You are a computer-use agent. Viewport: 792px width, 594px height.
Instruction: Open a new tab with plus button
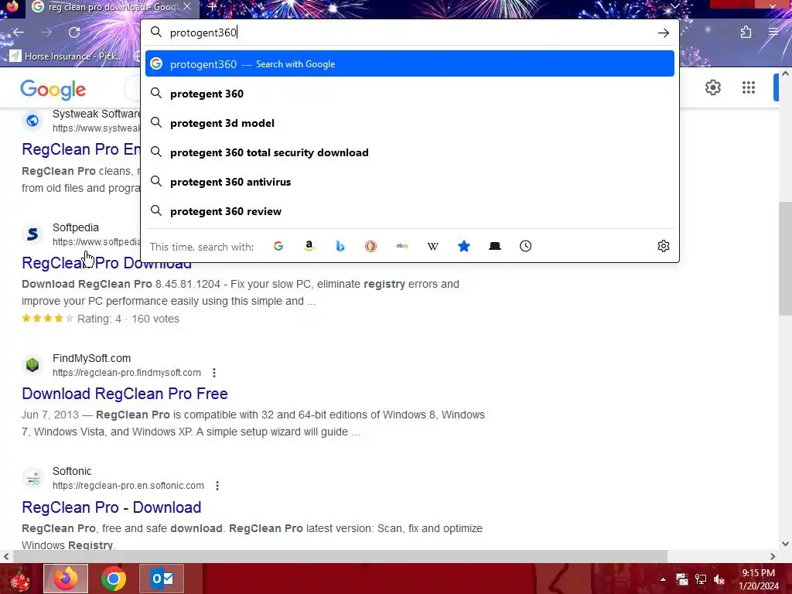tap(213, 7)
